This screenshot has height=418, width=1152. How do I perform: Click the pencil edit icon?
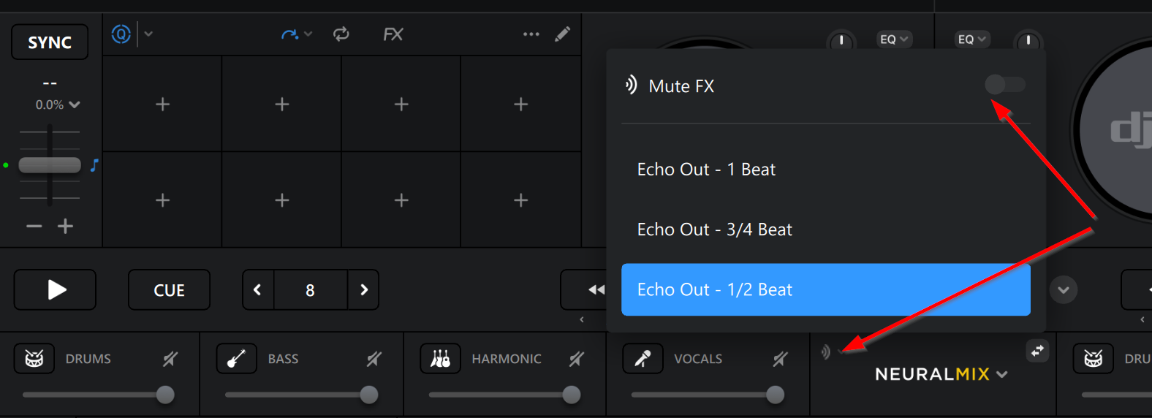[562, 34]
